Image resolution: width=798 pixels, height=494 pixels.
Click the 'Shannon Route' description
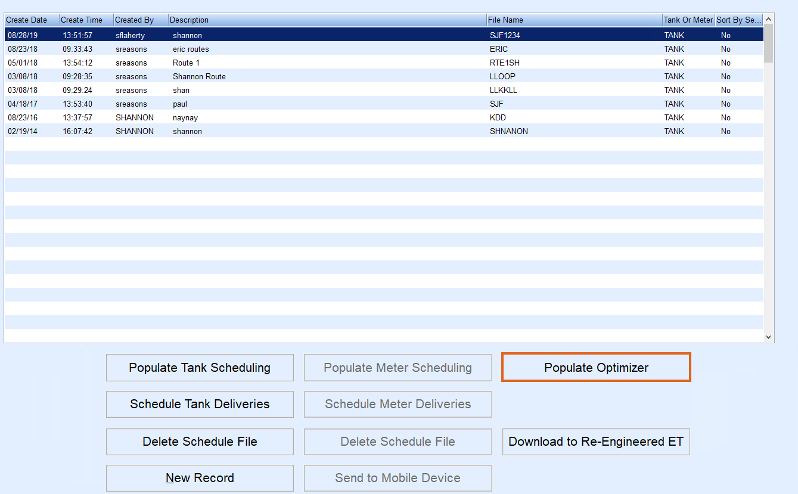click(199, 76)
